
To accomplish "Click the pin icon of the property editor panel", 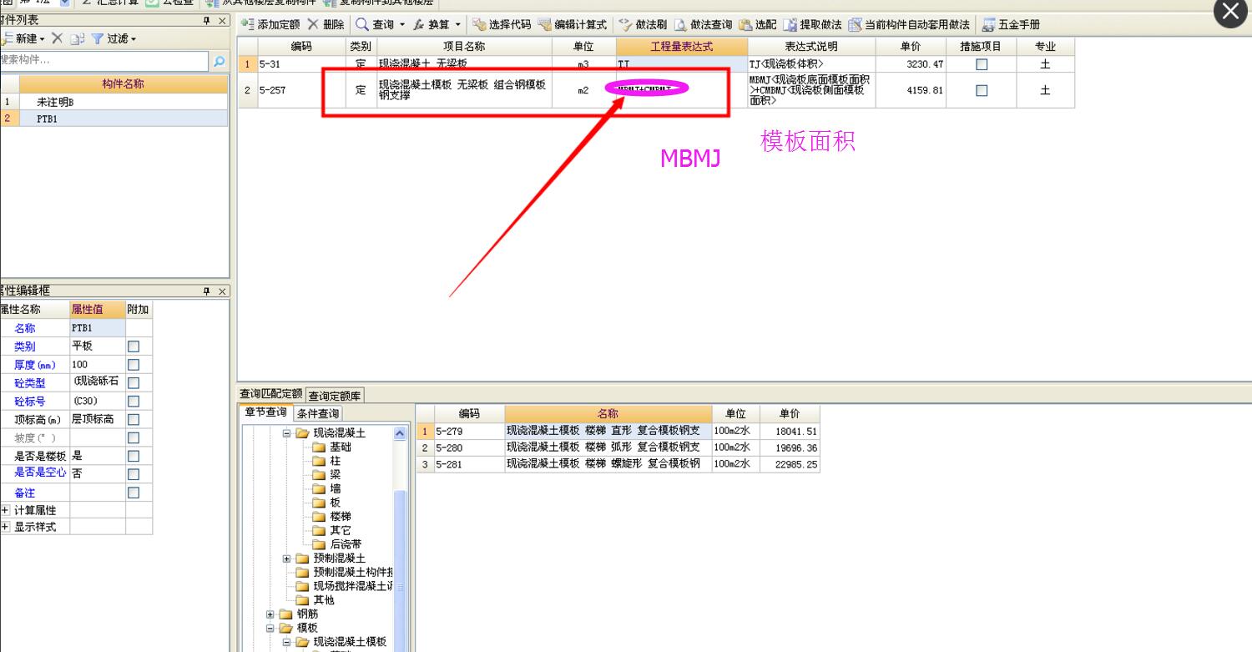I will click(207, 291).
